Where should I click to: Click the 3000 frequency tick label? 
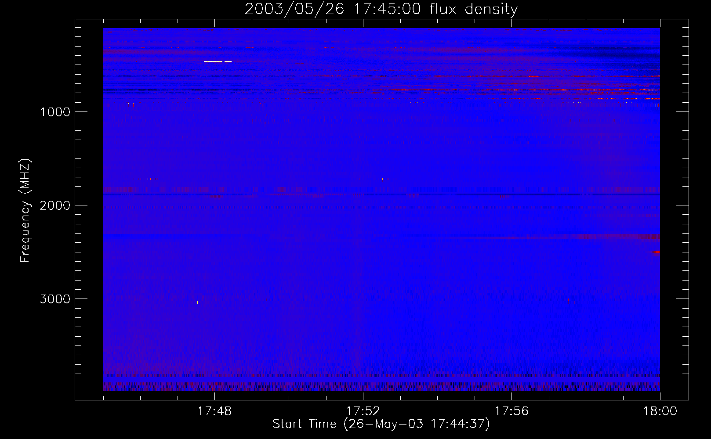tap(55, 299)
